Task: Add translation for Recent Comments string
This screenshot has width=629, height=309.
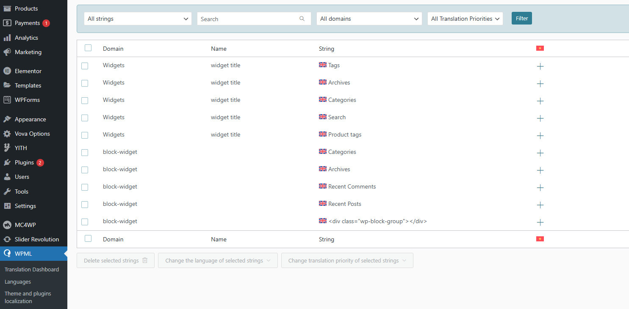Action: (x=540, y=188)
